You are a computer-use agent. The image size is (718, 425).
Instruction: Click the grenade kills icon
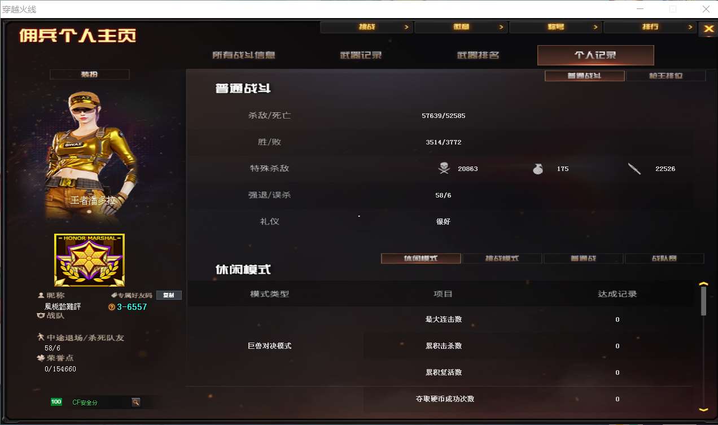tap(538, 168)
